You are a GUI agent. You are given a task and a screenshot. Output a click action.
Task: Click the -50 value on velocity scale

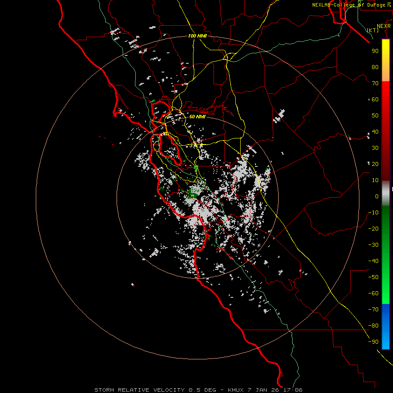click(373, 277)
